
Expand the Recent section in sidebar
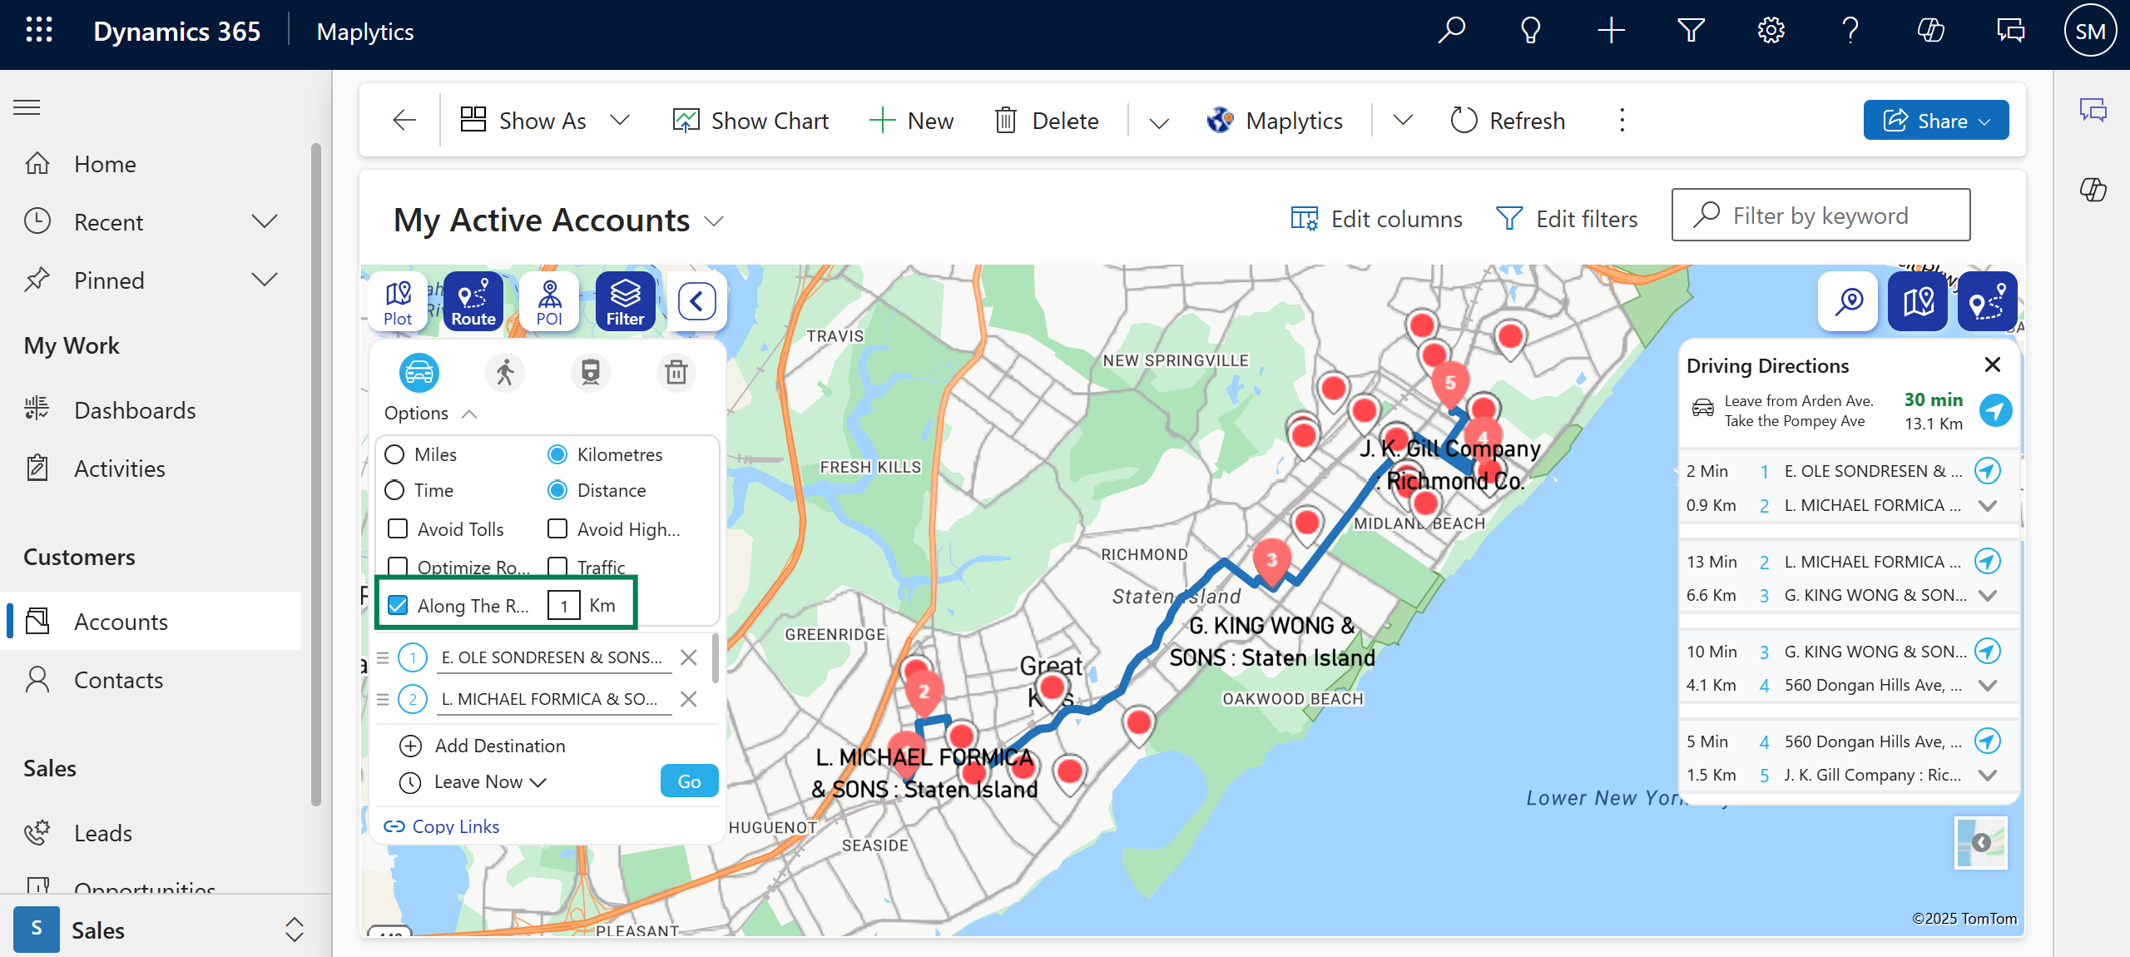coord(265,221)
